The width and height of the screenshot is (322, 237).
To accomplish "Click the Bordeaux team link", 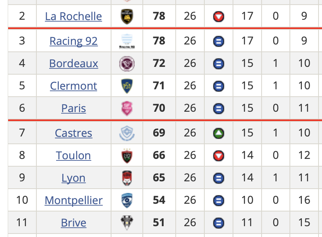I will pos(74,63).
